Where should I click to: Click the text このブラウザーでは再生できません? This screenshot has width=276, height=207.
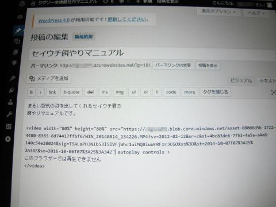63,159
